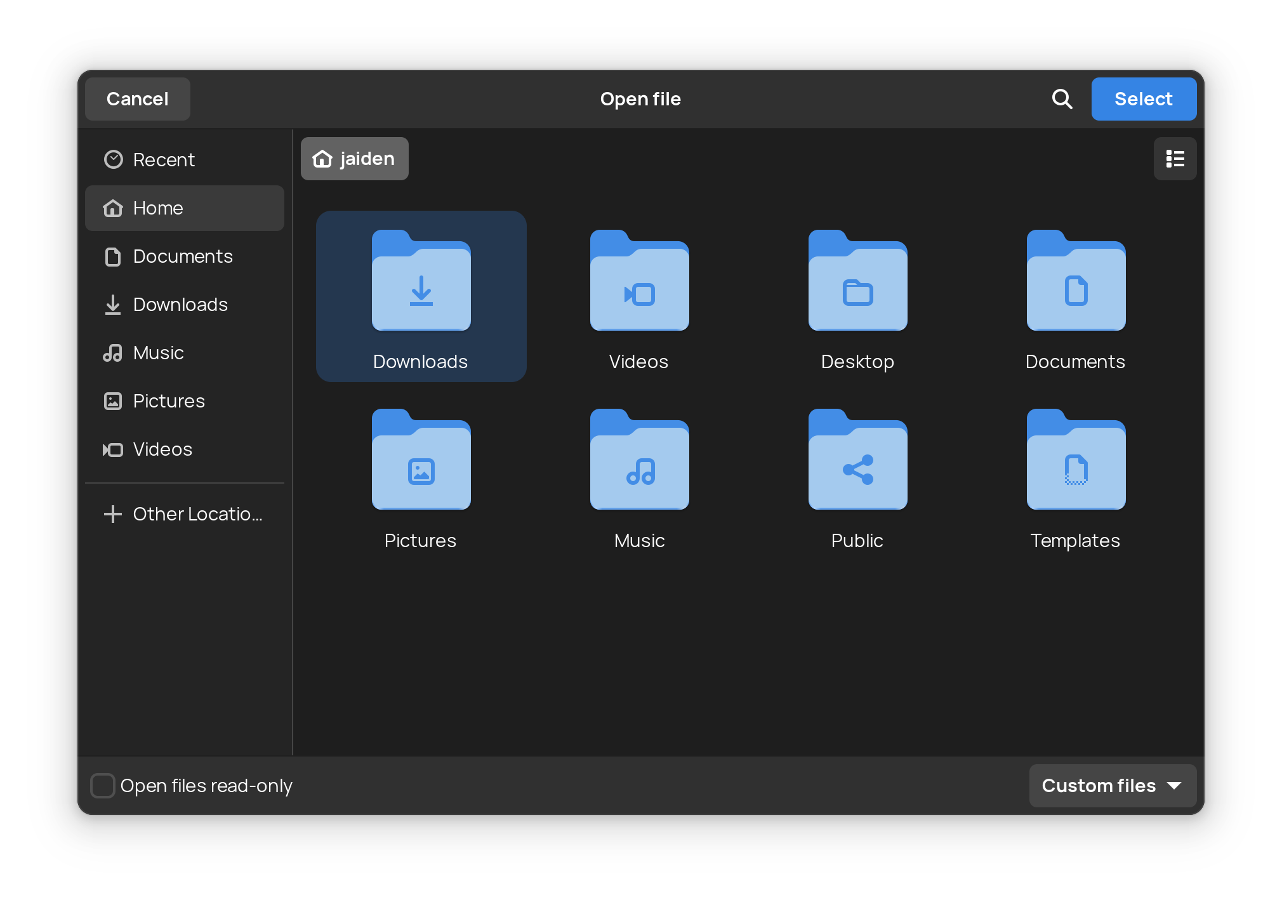Open the Pictures folder icon in grid
The width and height of the screenshot is (1282, 900).
point(421,459)
